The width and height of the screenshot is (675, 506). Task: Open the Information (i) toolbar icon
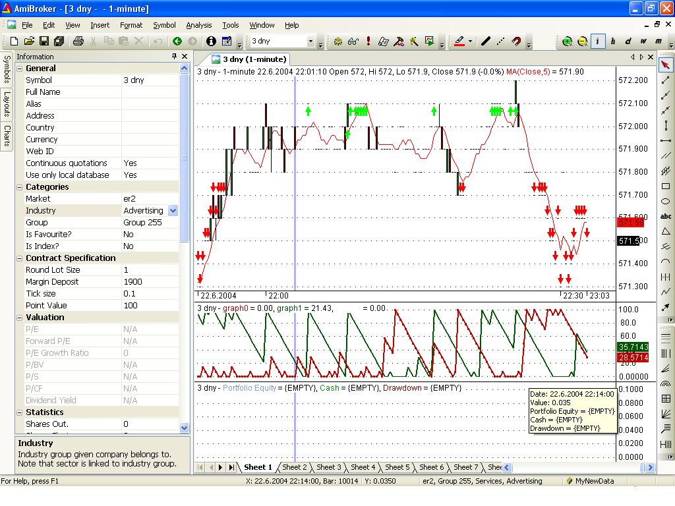coord(211,42)
